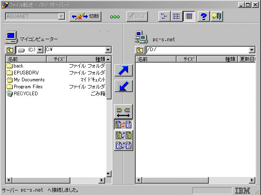Select auto binary/ASCII transfer mode
The width and height of the screenshot is (261, 195).
tap(123, 125)
